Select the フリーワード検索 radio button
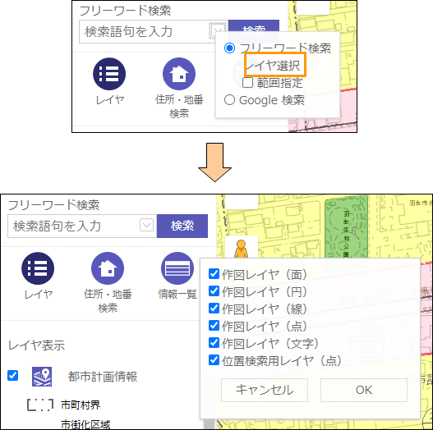 pos(229,48)
